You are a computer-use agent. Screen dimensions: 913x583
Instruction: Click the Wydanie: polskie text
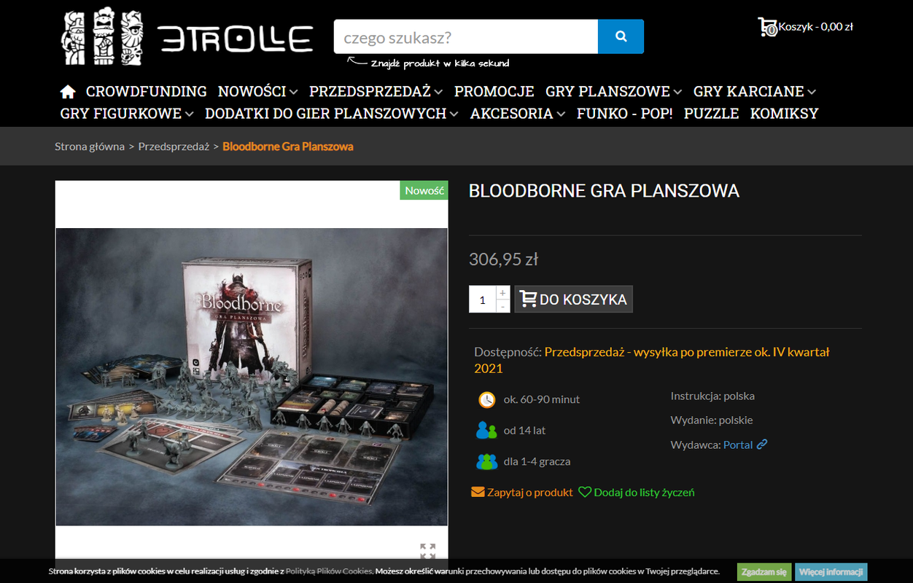point(712,420)
